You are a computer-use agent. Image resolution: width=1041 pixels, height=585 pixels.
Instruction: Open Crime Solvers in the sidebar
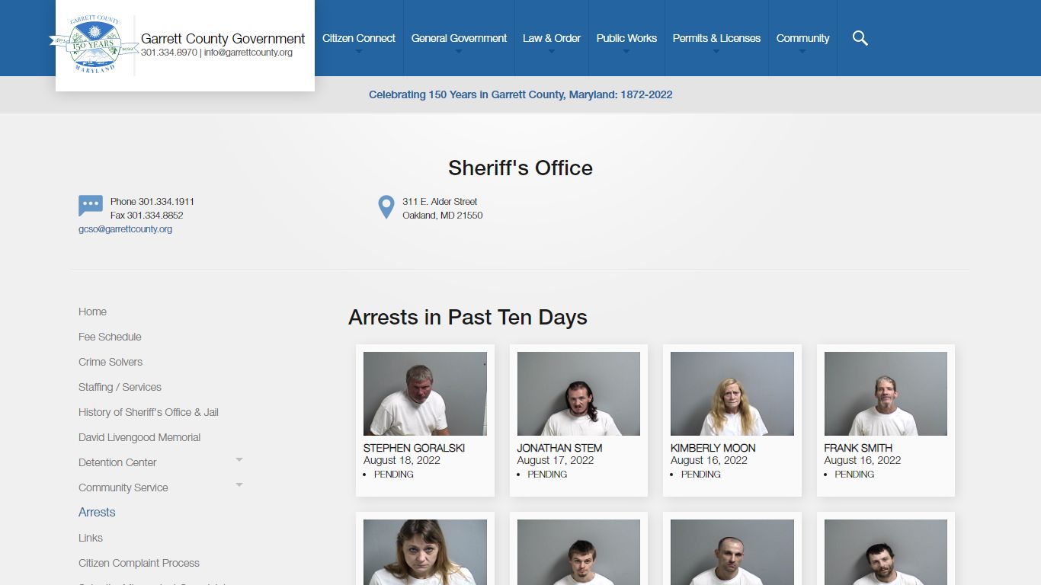coord(111,362)
